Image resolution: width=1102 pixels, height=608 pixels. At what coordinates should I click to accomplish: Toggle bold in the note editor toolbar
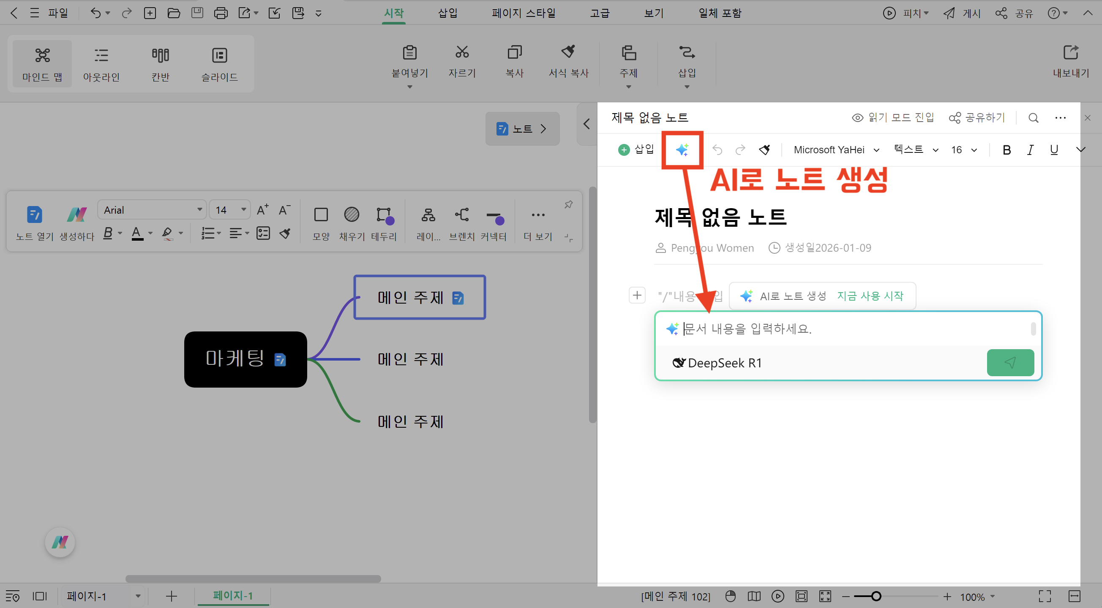1007,149
